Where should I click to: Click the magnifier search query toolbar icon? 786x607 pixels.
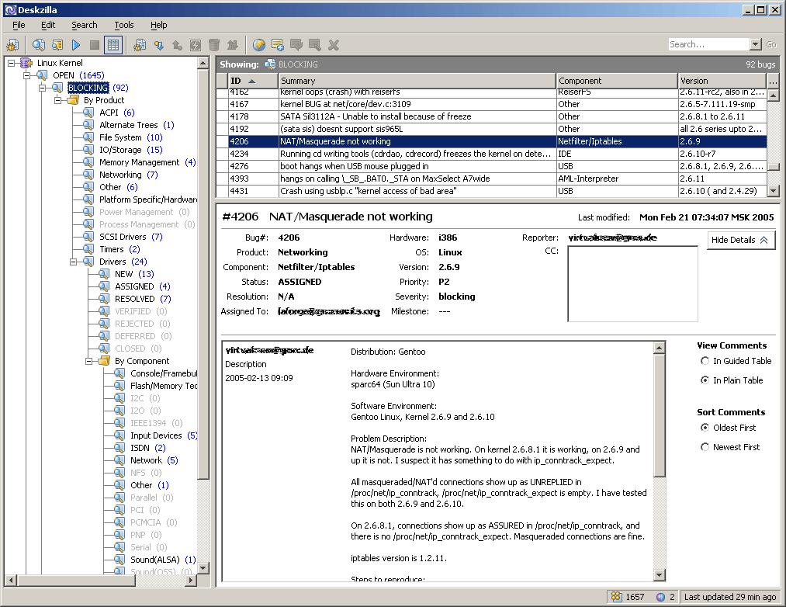38,45
